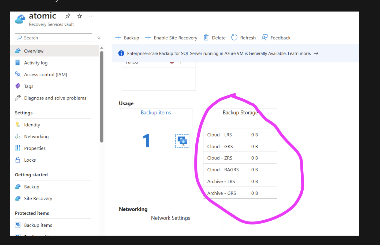Click the blue info icon in banner
The width and height of the screenshot is (380, 245).
[x=121, y=53]
